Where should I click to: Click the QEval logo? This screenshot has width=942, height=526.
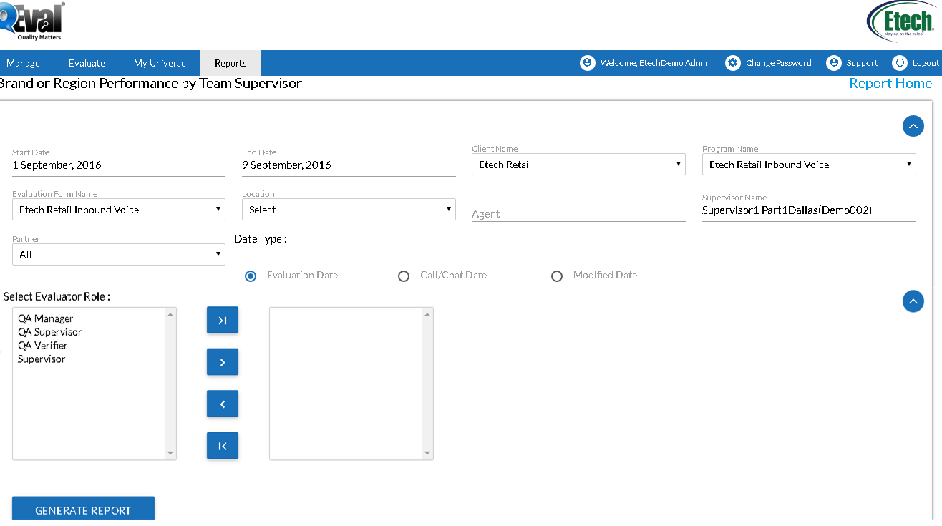pos(31,21)
